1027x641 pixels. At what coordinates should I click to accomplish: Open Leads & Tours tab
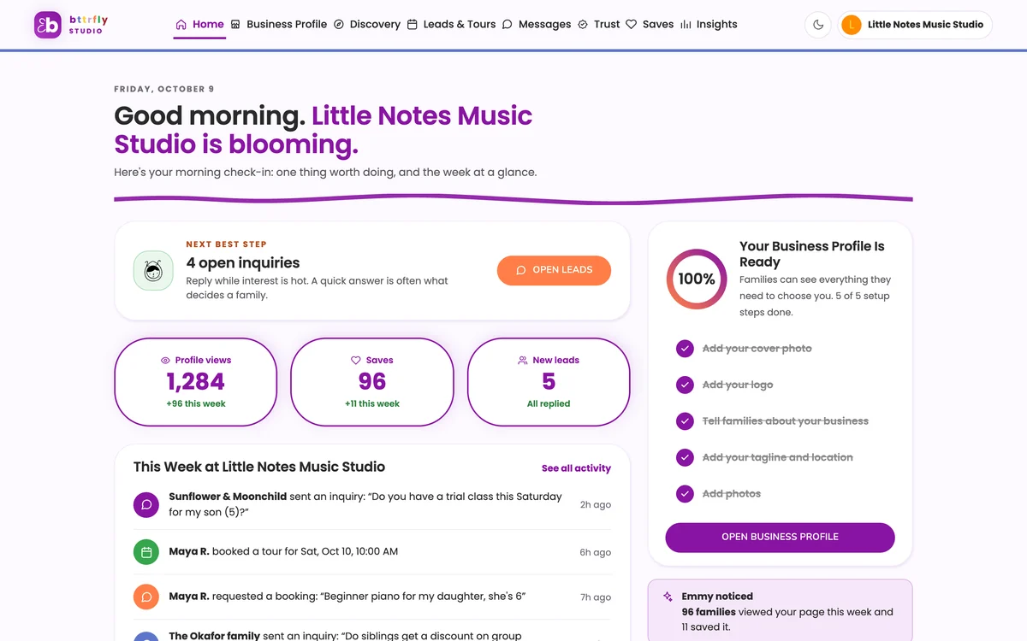tap(451, 25)
